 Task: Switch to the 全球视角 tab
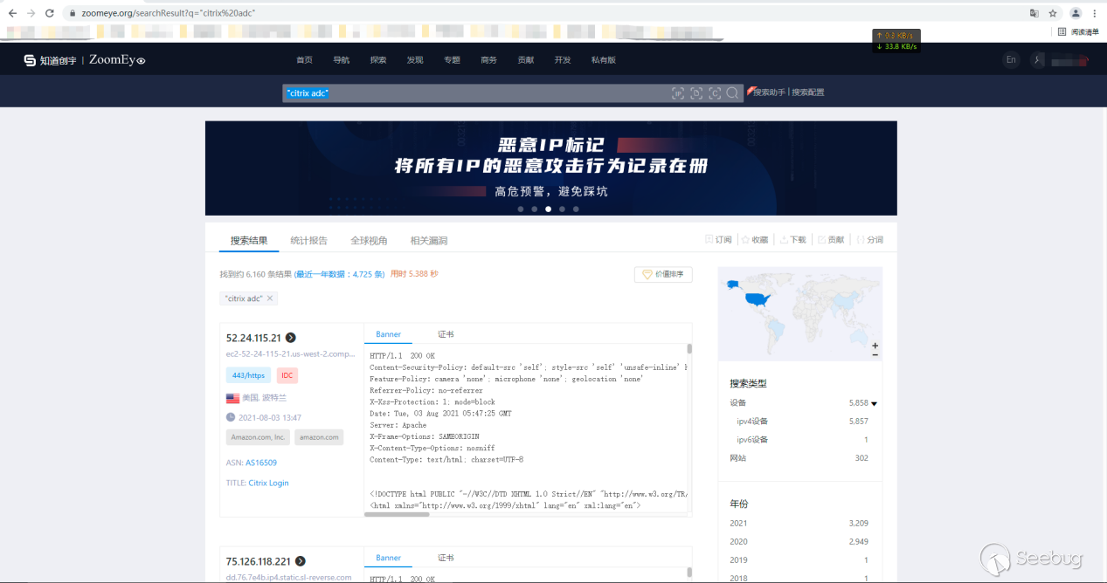[369, 240]
